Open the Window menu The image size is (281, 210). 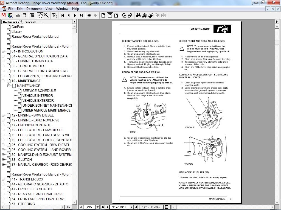click(x=62, y=8)
